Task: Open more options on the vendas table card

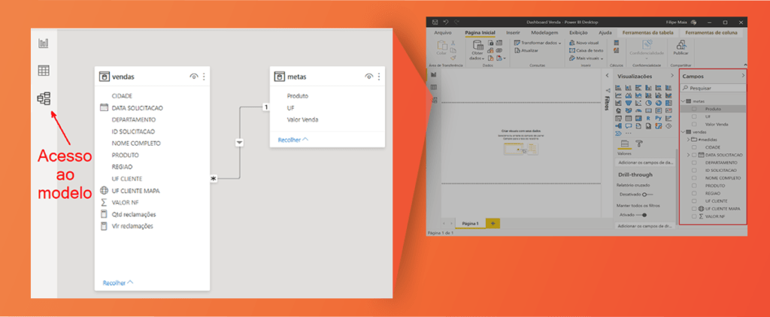Action: pos(204,77)
